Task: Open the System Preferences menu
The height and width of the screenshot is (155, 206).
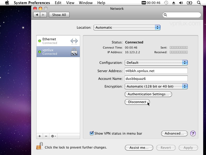Action: tap(32, 3)
